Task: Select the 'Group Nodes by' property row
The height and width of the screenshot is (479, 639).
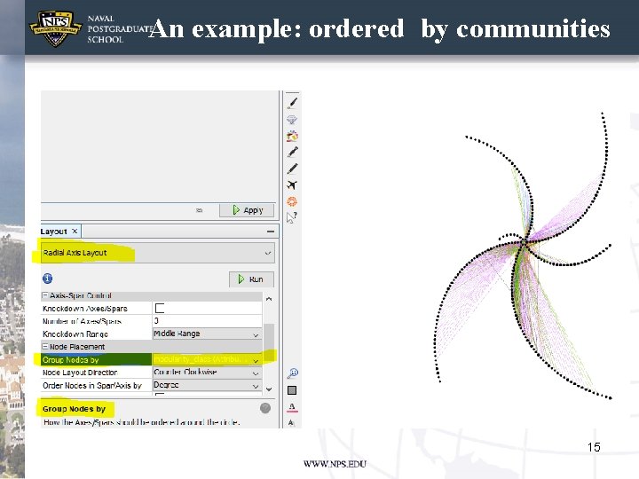Action: click(x=152, y=359)
